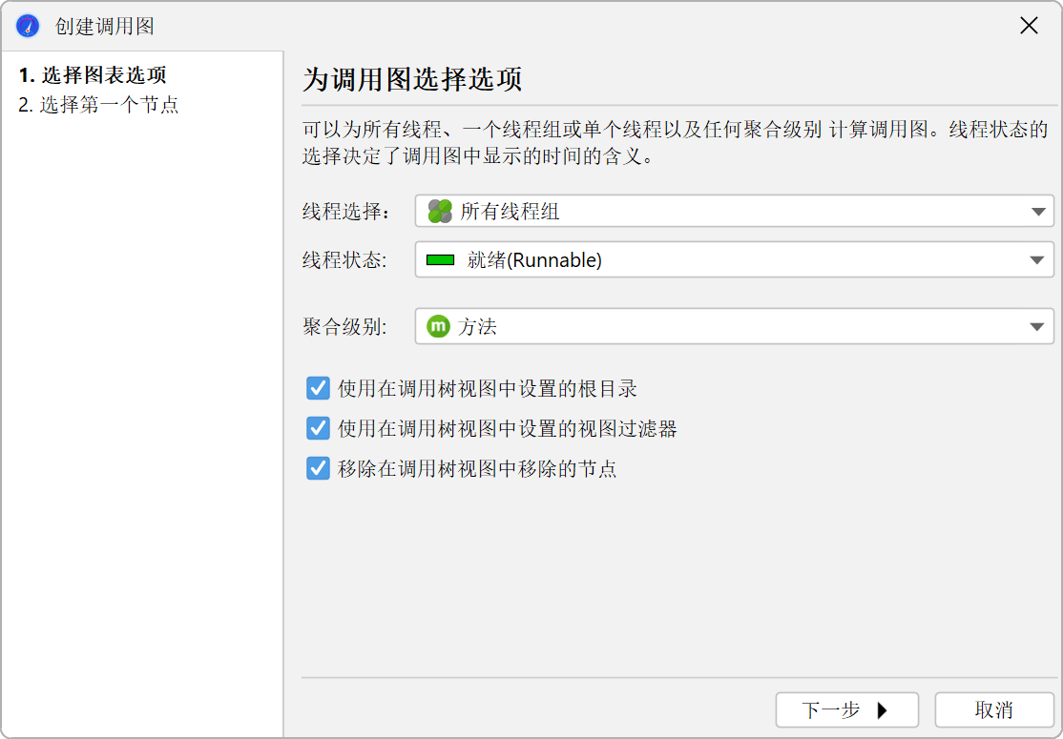
Task: Click the JProfiler app icon in title bar
Action: click(28, 26)
